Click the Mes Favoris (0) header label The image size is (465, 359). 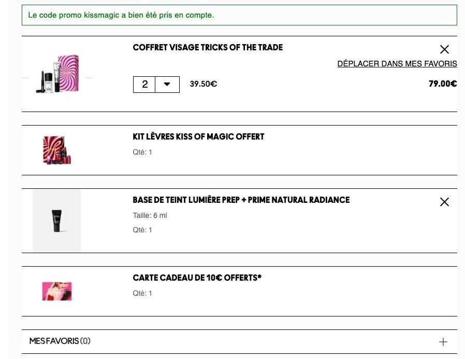coord(60,341)
